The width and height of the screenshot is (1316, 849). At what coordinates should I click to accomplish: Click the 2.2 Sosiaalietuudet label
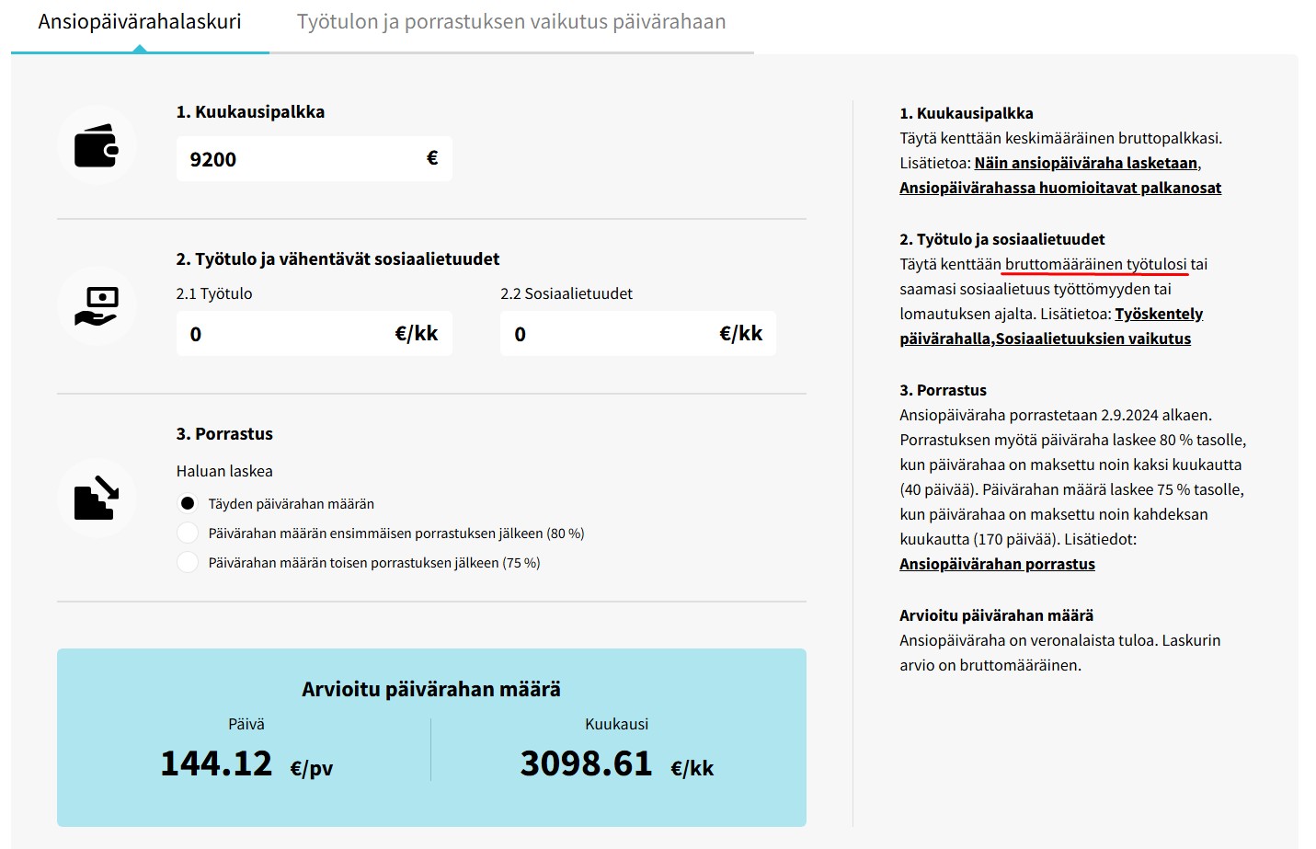click(566, 293)
